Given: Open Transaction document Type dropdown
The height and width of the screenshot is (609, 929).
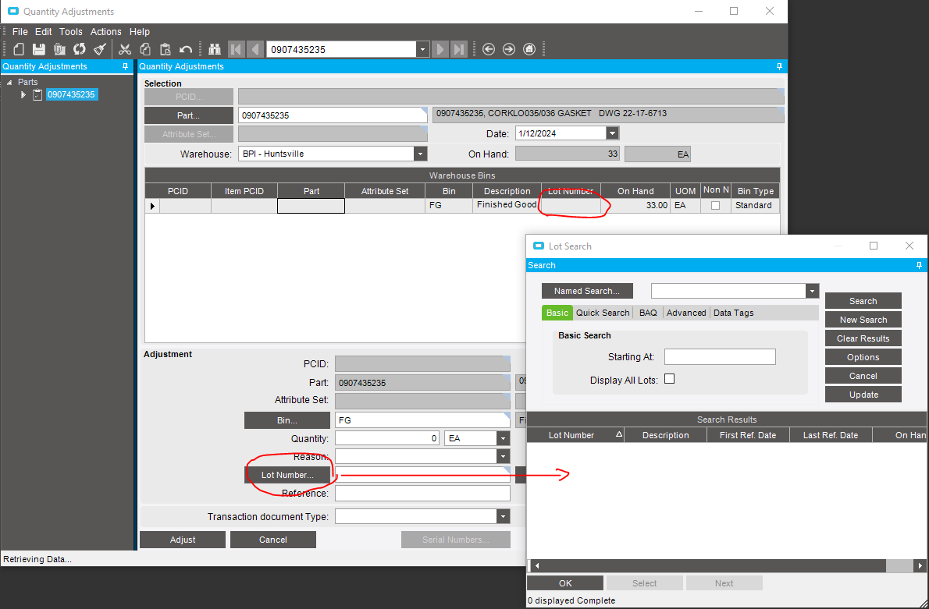Looking at the screenshot, I should (503, 516).
